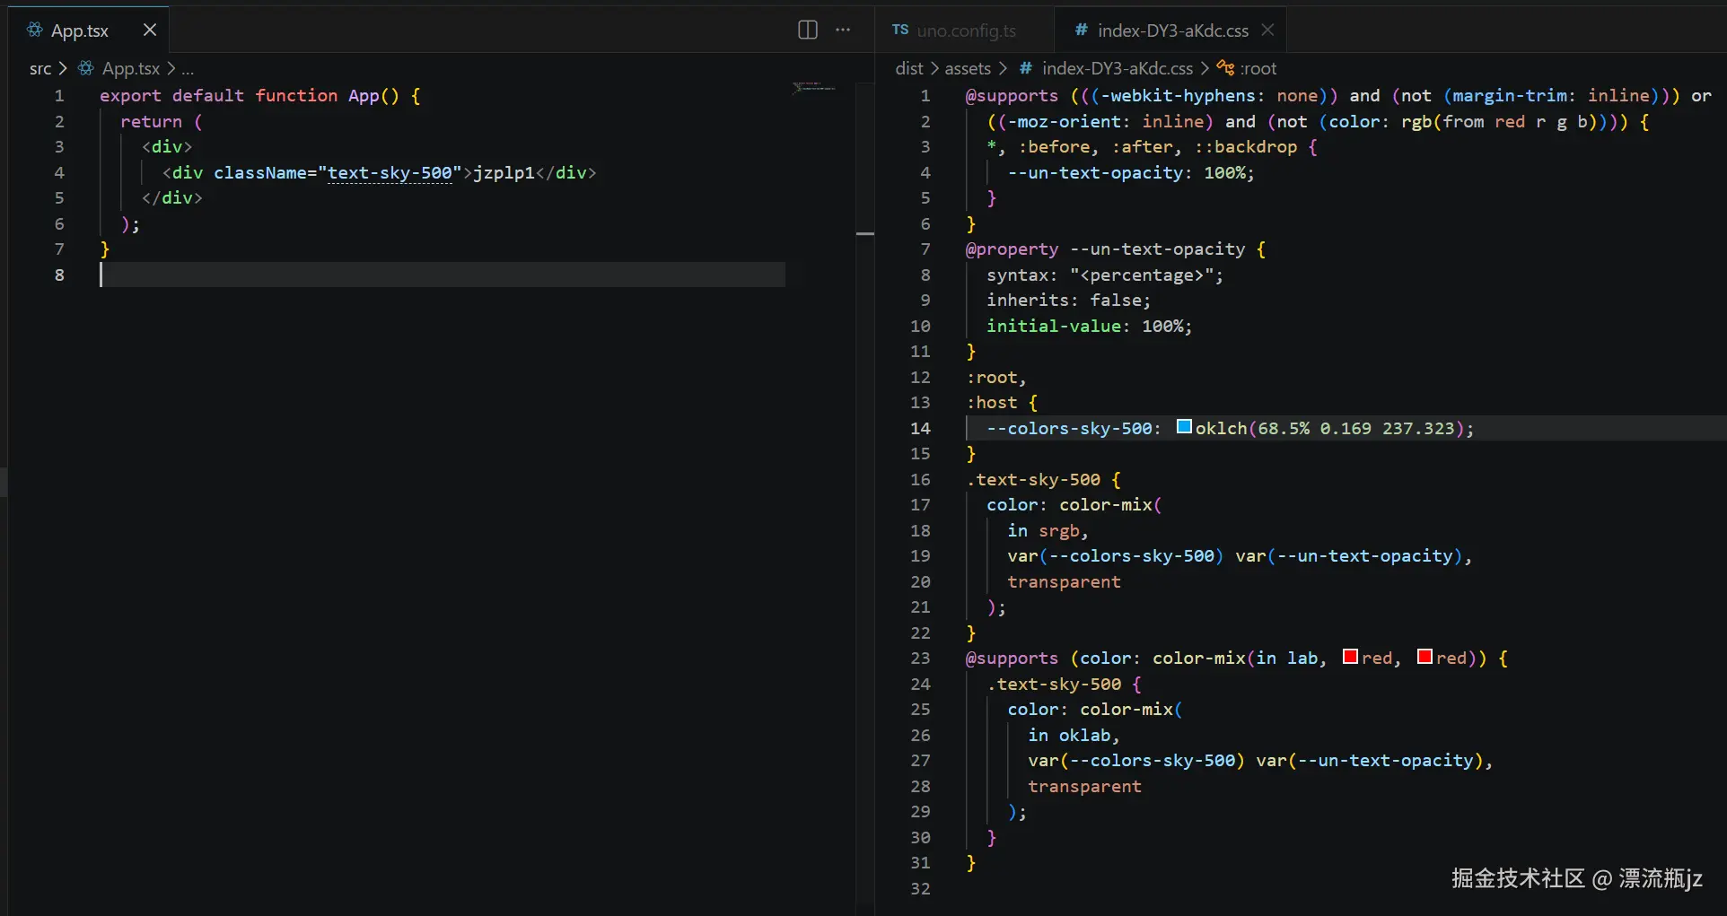Viewport: 1727px width, 916px height.
Task: Open index-DY3-aKdc.css breadcrumb item
Action: pos(1118,68)
